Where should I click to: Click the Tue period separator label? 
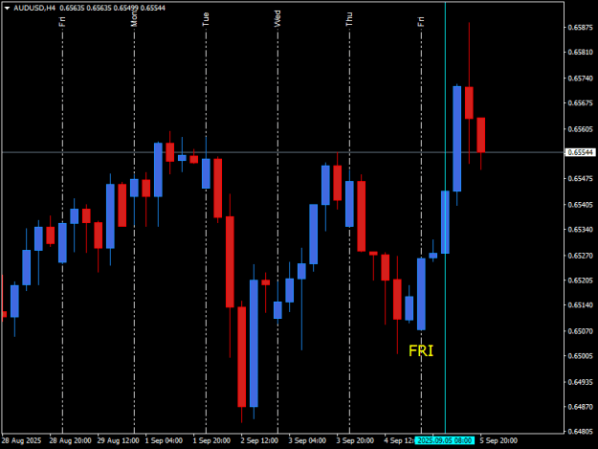pyautogui.click(x=206, y=19)
